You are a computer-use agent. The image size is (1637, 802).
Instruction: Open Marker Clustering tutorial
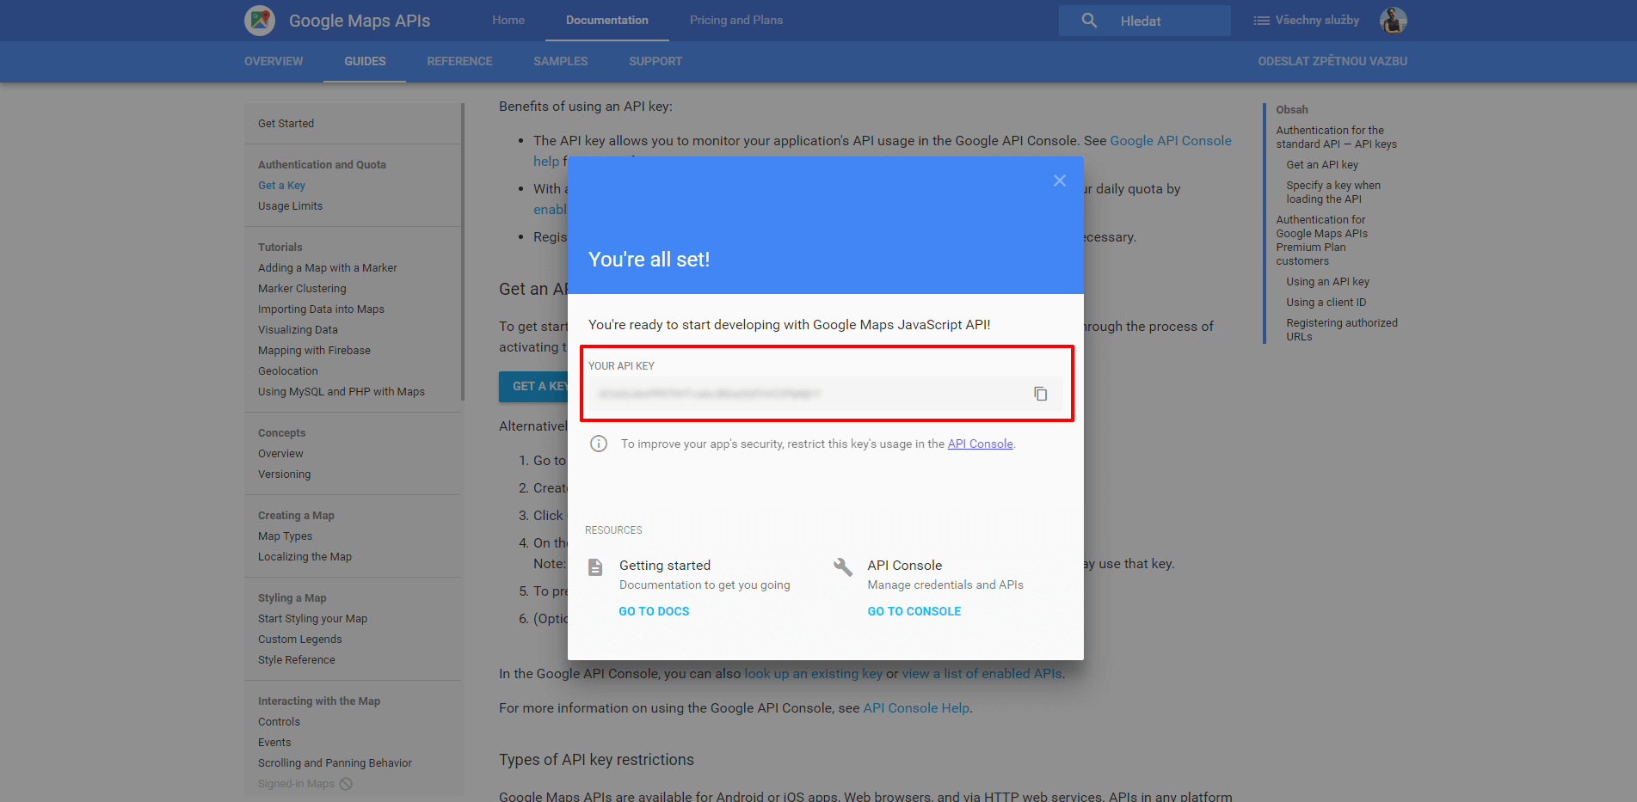click(x=302, y=289)
